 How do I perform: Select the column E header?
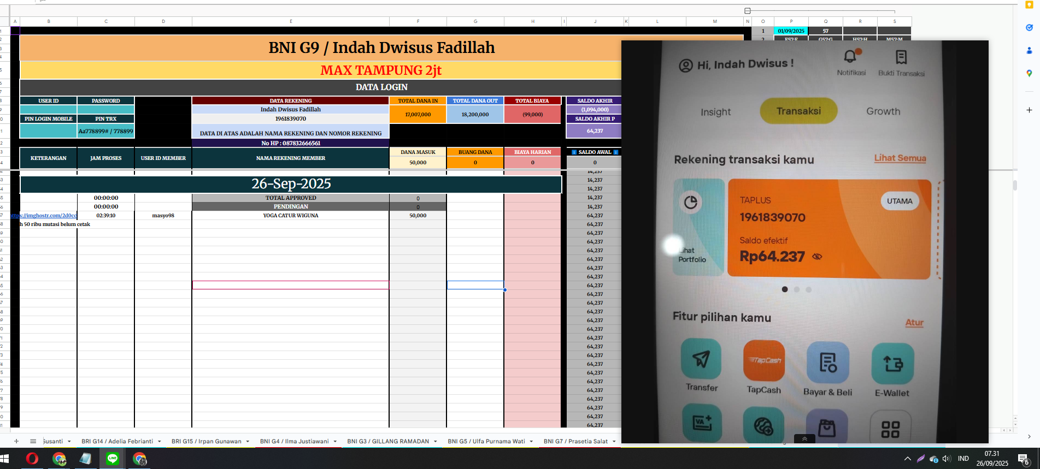[x=291, y=21]
